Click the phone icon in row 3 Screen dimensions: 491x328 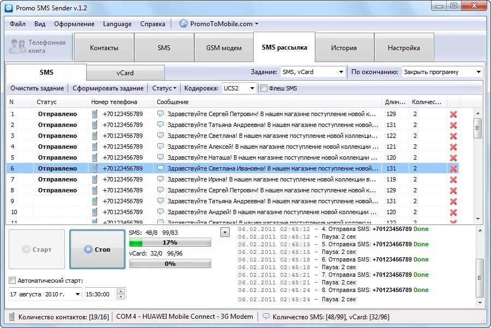tap(94, 136)
